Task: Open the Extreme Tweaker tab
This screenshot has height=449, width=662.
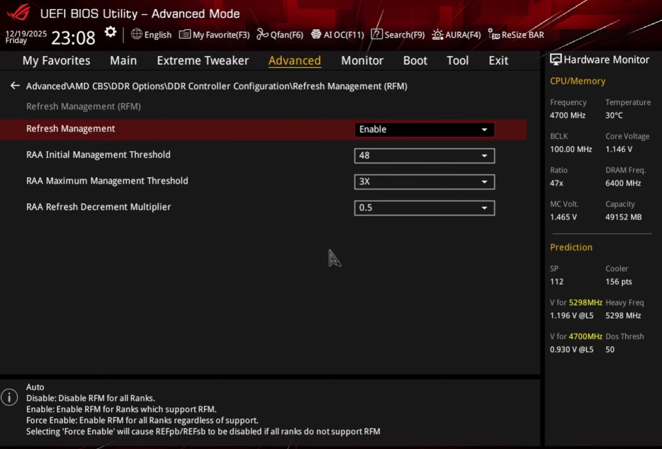Action: point(203,60)
